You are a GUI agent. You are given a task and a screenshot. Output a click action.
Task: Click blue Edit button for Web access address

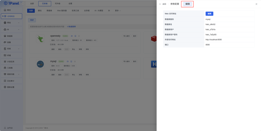tap(209, 14)
